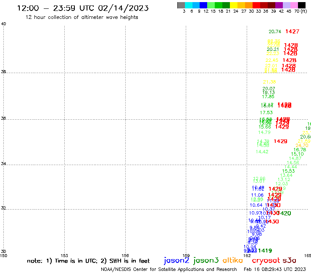Click the 'jason2' satellite legend label

[x=177, y=260]
